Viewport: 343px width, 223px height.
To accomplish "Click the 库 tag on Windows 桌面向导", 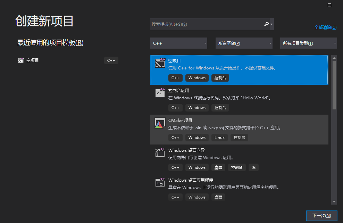I will pyautogui.click(x=253, y=167).
